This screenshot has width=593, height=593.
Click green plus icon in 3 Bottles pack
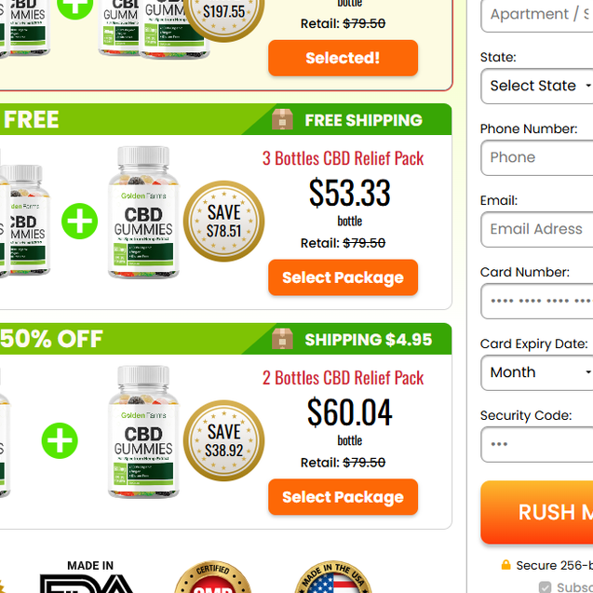pyautogui.click(x=79, y=222)
